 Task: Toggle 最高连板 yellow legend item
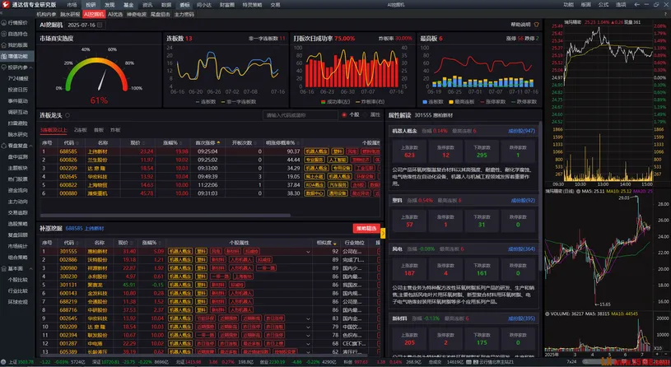click(462, 102)
